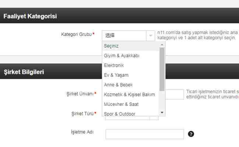Image resolution: width=239 pixels, height=147 pixels.
Task: Choose Spor & Outdoor category
Action: [130, 114]
